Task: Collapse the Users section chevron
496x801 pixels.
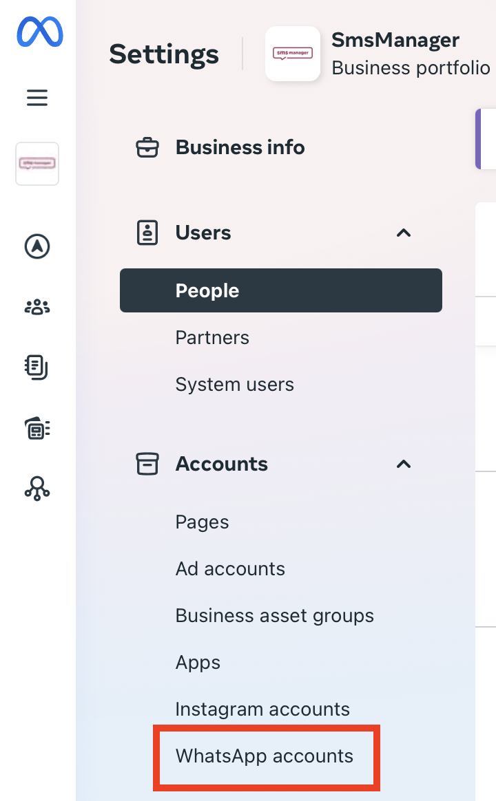Action: coord(404,233)
